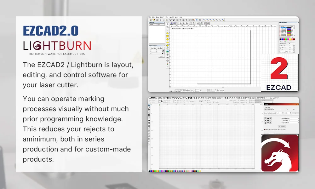This screenshot has height=189, width=315.
Task: Select the Text tool in EZCAD draw bar
Action: pyautogui.click(x=168, y=49)
